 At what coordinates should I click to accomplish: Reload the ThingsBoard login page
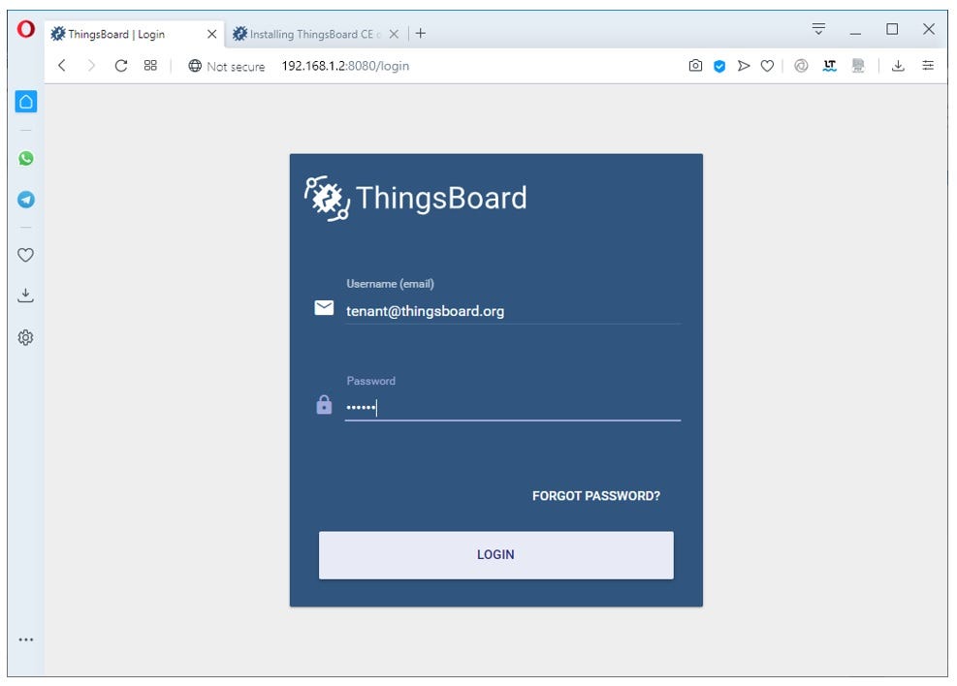[x=121, y=65]
